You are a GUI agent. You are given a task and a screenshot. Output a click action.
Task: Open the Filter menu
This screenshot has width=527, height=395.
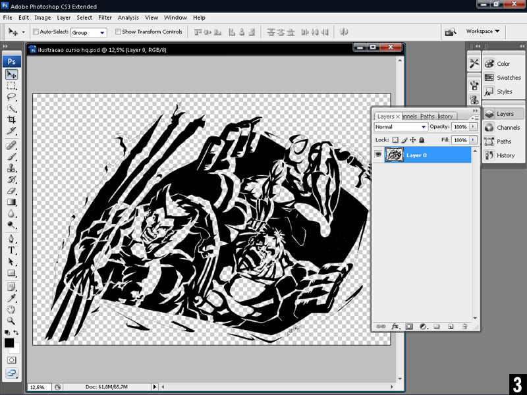tap(105, 17)
